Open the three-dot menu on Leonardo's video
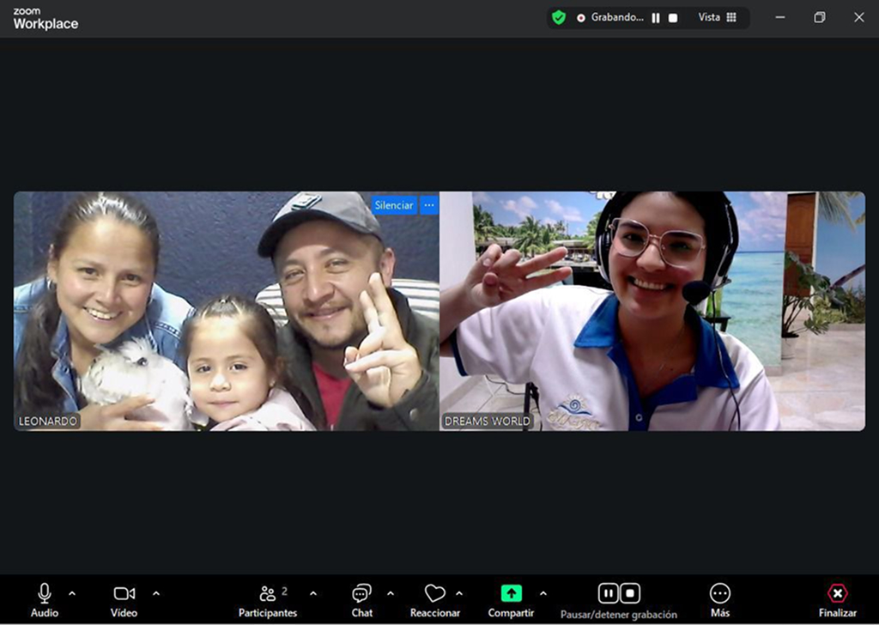879x625 pixels. click(x=429, y=205)
